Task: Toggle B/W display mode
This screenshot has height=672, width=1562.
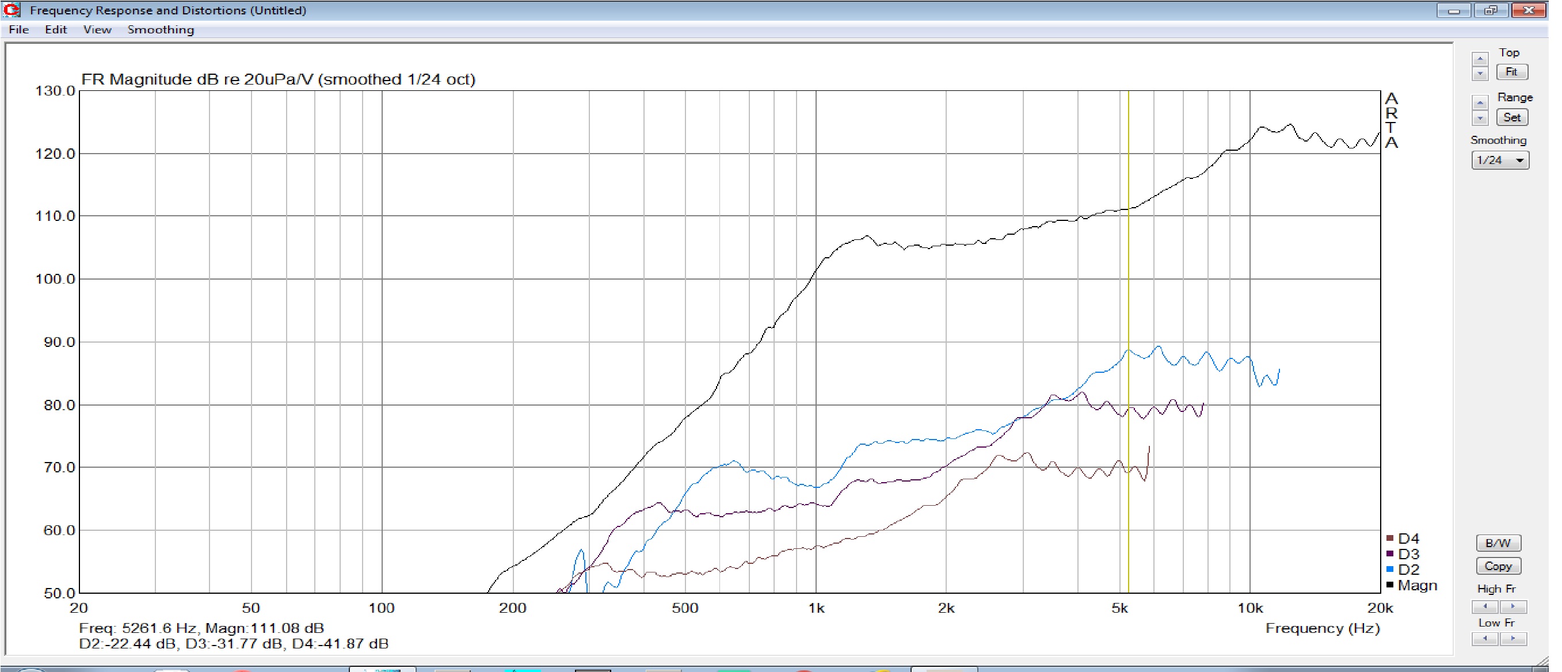Action: (x=1498, y=543)
